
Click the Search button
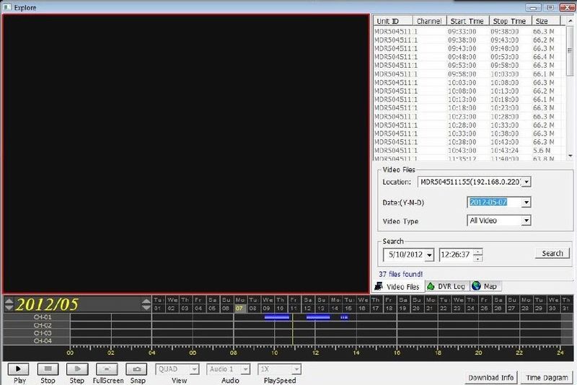coord(552,253)
